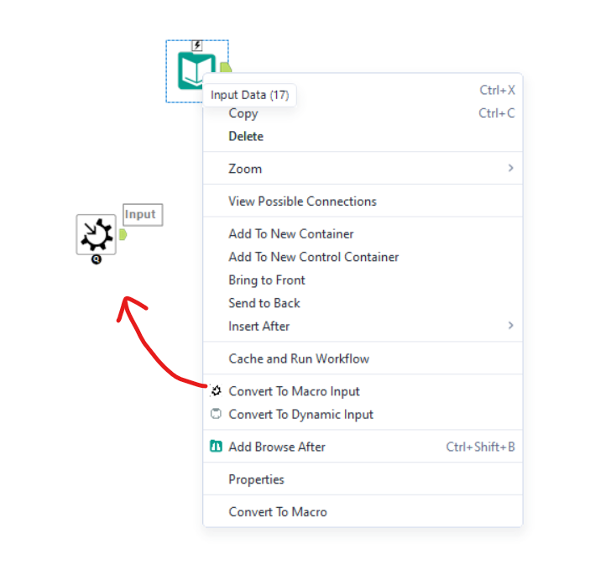
Task: Choose Copy from the context menu
Action: pyautogui.click(x=363, y=113)
